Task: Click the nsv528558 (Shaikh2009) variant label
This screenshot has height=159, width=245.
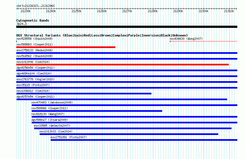Action: 35,39
